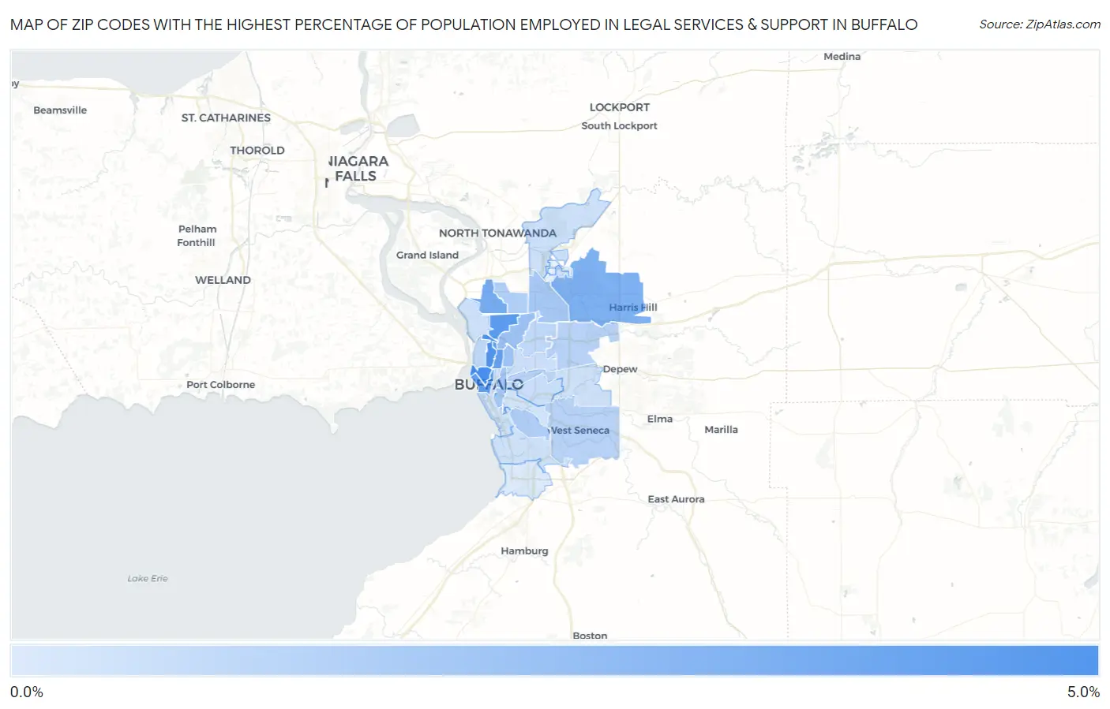
Task: Click the Port Colborne label
Action: (220, 385)
